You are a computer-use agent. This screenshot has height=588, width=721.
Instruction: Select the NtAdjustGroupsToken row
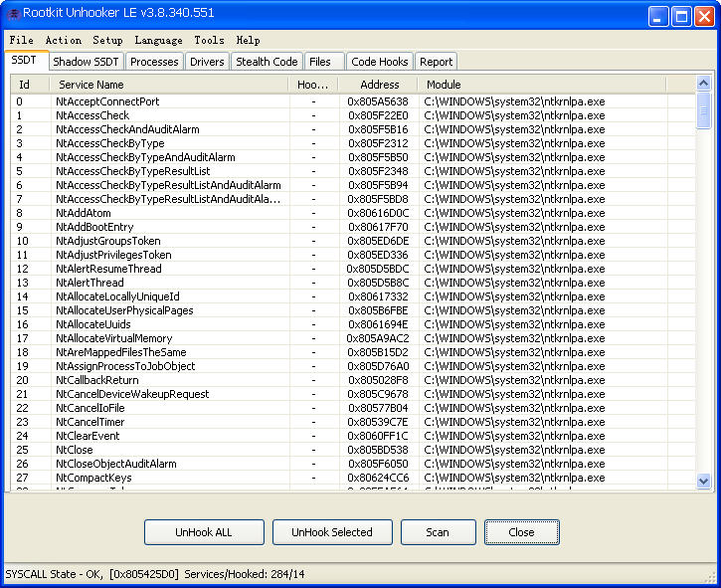353,241
